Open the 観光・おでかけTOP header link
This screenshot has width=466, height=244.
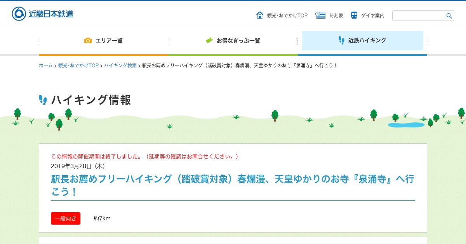(x=287, y=15)
